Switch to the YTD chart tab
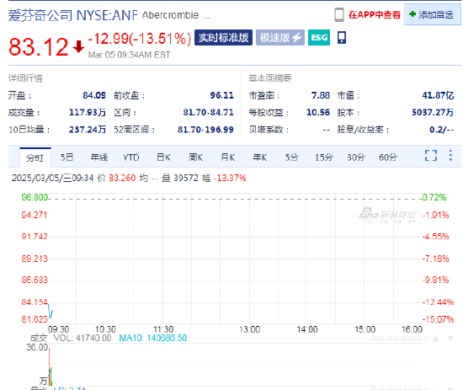 pyautogui.click(x=131, y=158)
